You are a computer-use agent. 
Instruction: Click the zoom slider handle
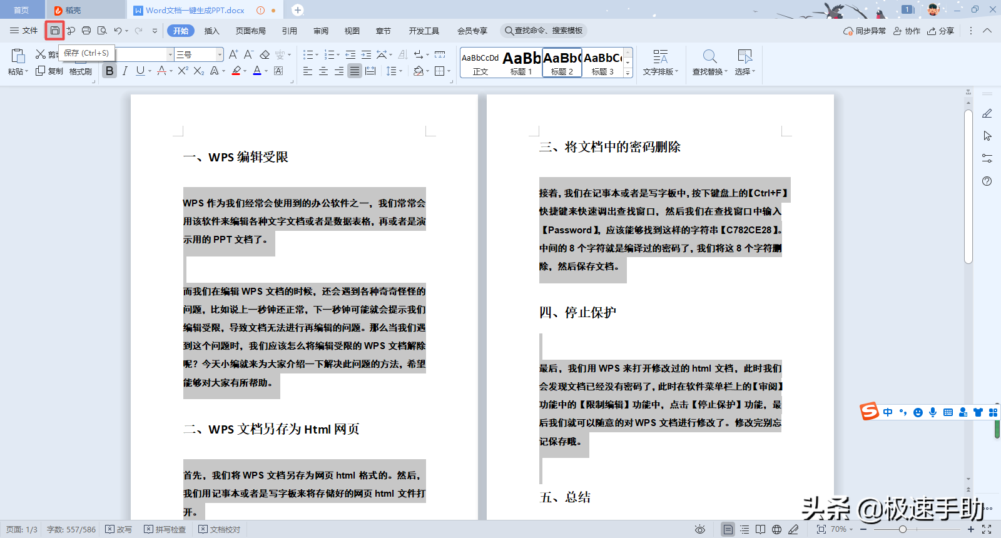point(902,529)
